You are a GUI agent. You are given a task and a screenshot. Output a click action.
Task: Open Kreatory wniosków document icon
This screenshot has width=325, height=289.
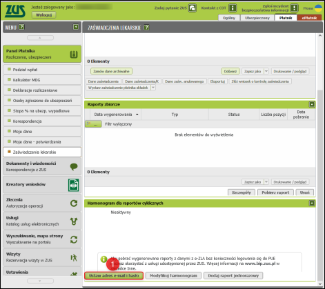74,185
